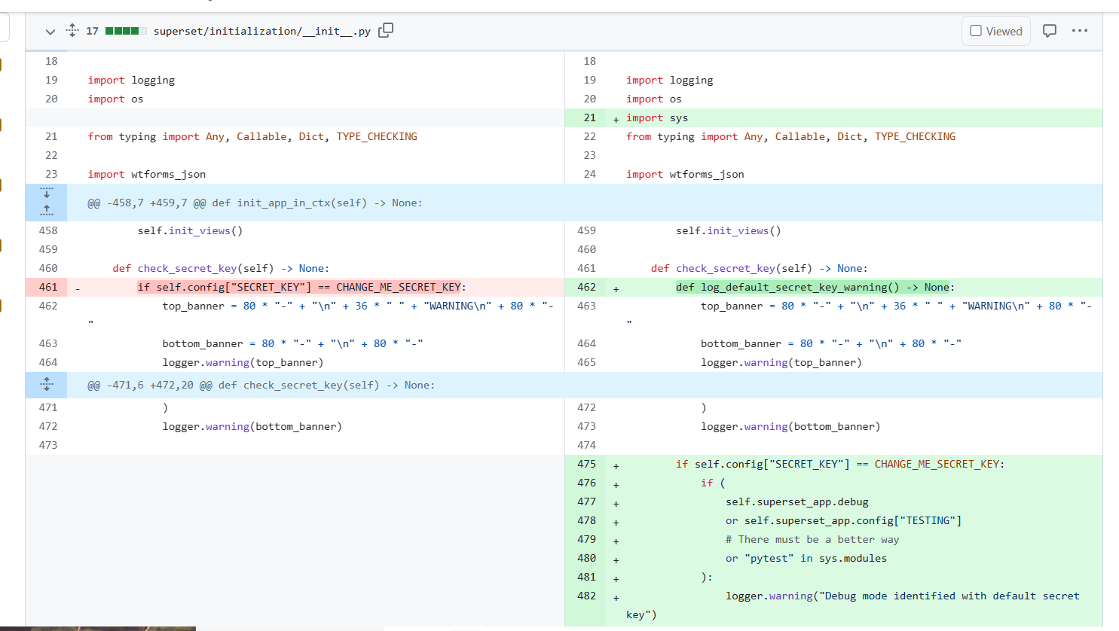1119x631 pixels.
Task: Select left-side line number 472
Action: pos(48,426)
